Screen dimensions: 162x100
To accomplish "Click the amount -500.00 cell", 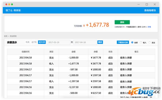I will click(73, 93).
